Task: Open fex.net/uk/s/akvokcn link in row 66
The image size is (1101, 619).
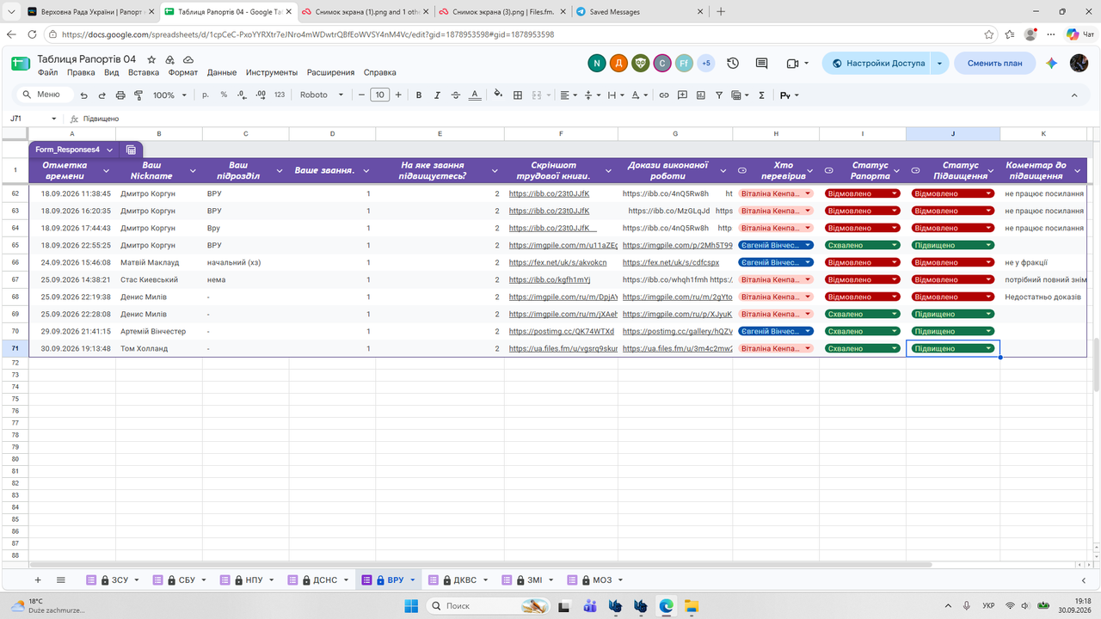Action: pyautogui.click(x=557, y=263)
